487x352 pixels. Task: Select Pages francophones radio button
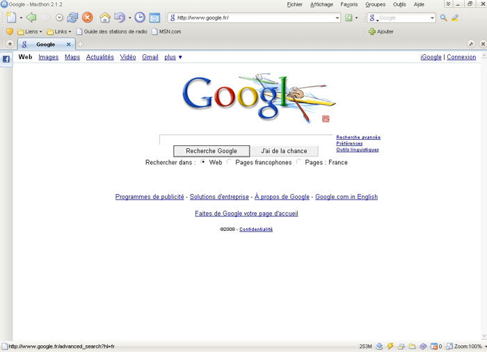[x=229, y=162]
